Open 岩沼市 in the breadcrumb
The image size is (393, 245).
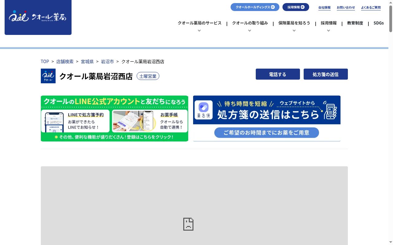[107, 62]
